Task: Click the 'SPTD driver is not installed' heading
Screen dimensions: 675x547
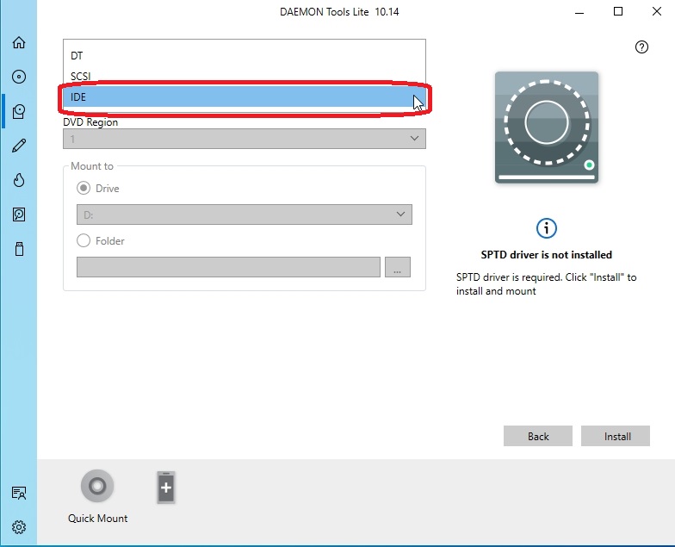Action: click(x=546, y=255)
